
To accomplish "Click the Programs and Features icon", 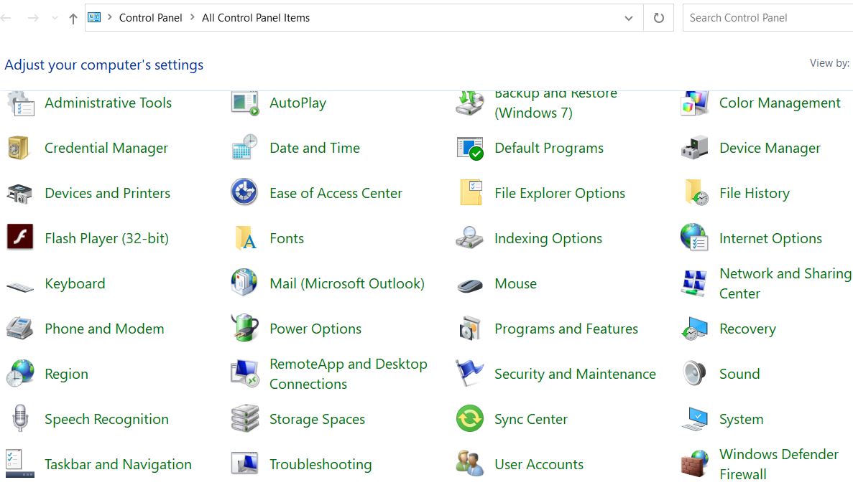I will click(471, 328).
